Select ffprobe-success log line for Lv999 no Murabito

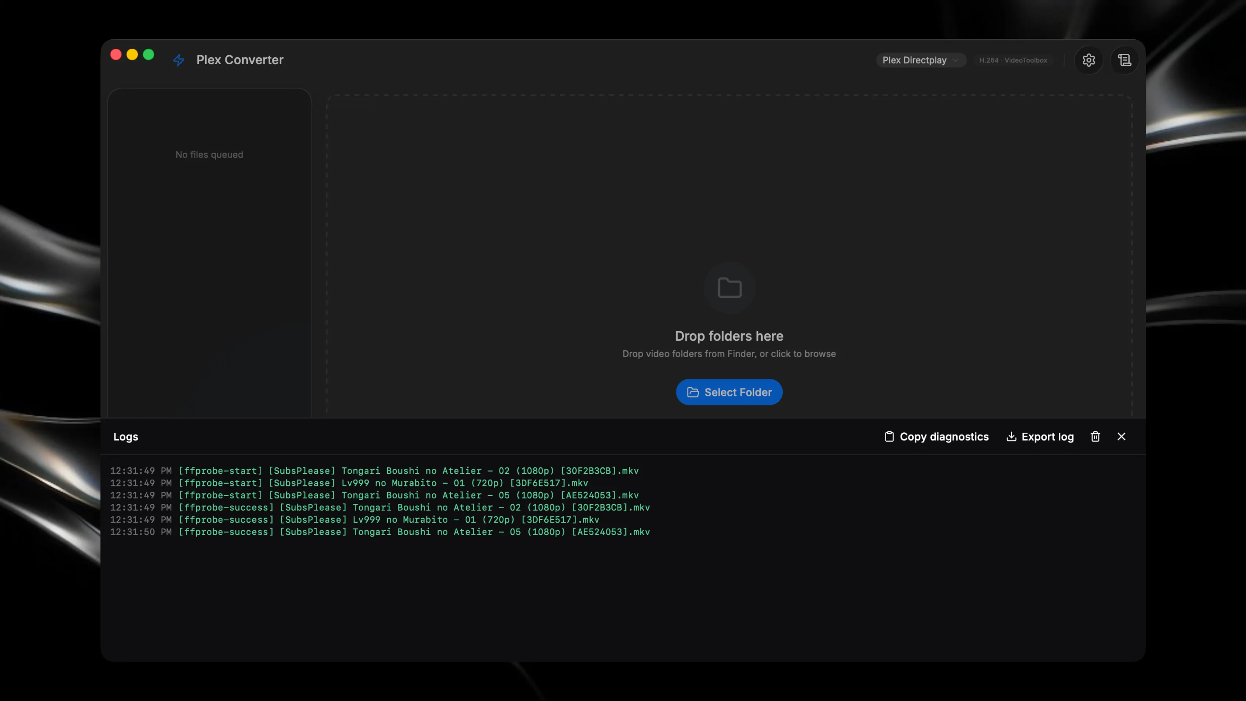click(355, 520)
